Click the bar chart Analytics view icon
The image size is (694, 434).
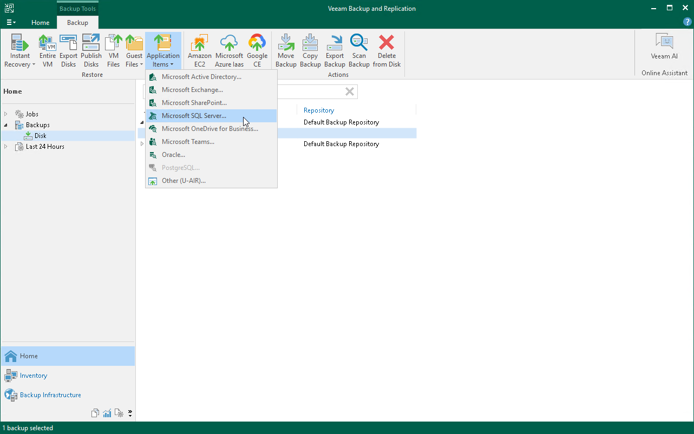click(x=107, y=413)
